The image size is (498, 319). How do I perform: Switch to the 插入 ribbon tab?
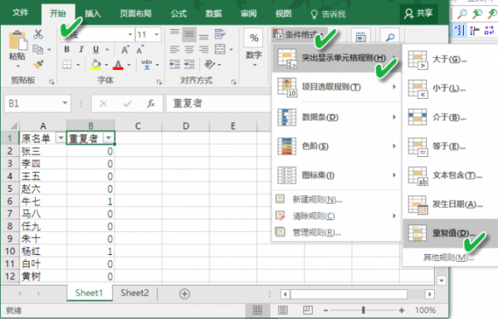coord(93,13)
